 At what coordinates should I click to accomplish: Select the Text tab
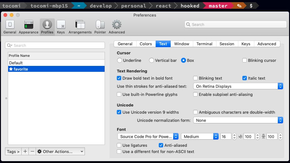[163, 44]
